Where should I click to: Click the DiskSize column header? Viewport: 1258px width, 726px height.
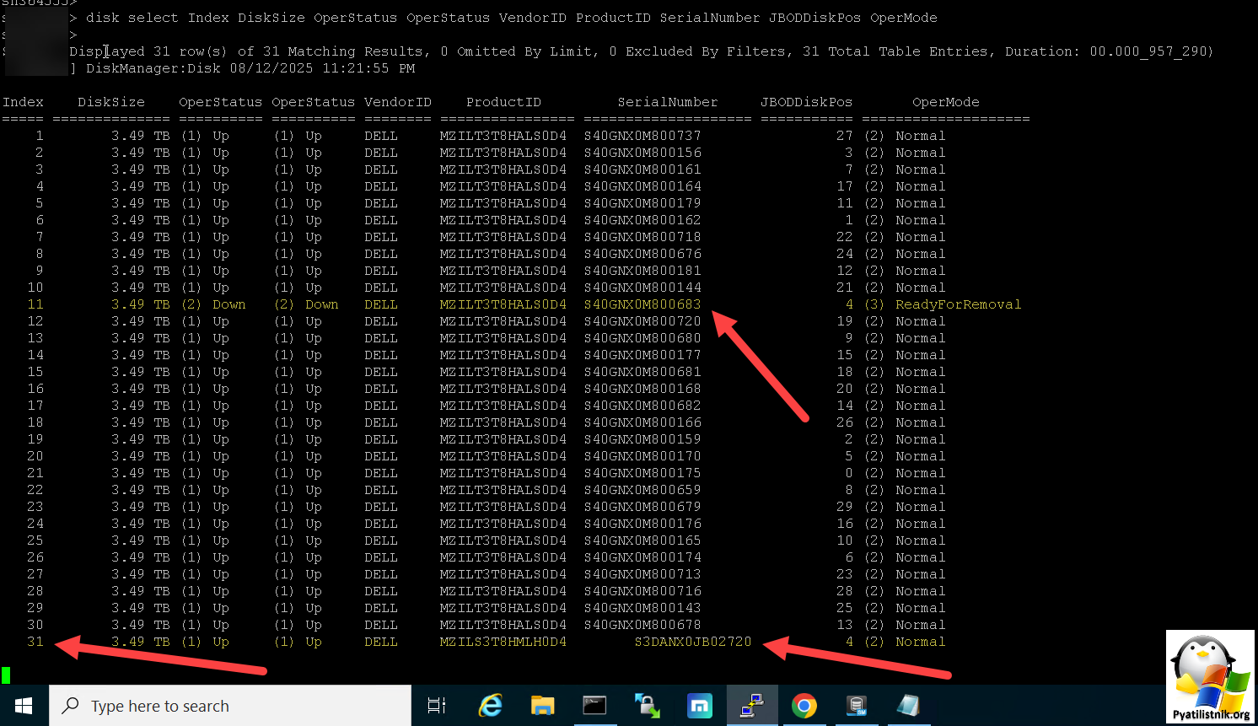111,102
